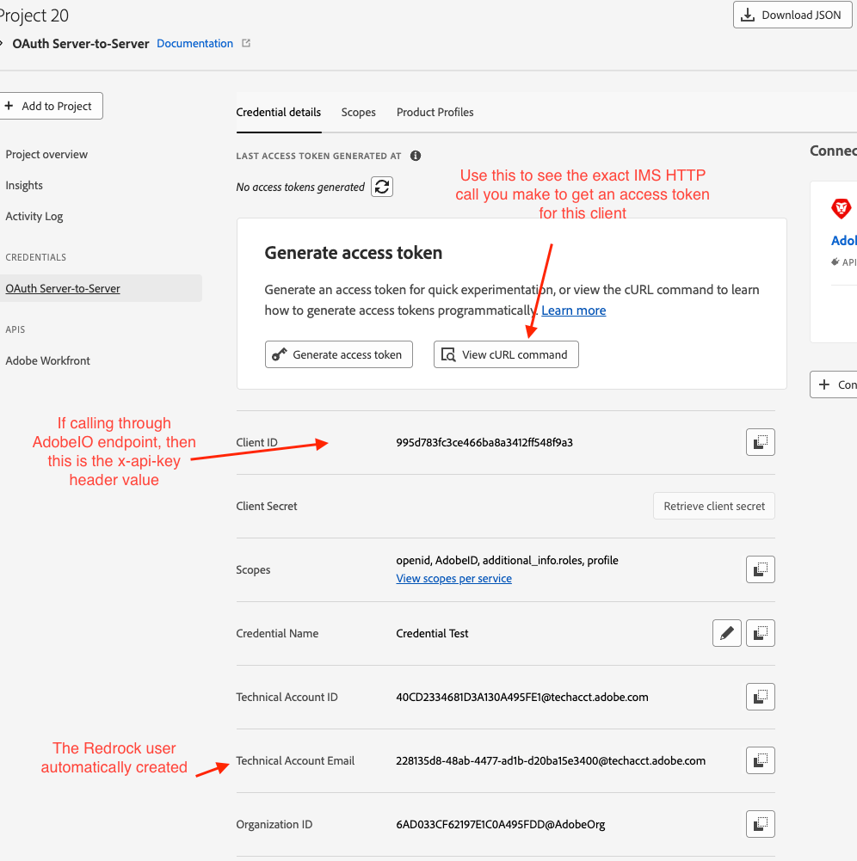The height and width of the screenshot is (861, 857).
Task: Copy the Scopes value
Action: tap(760, 569)
